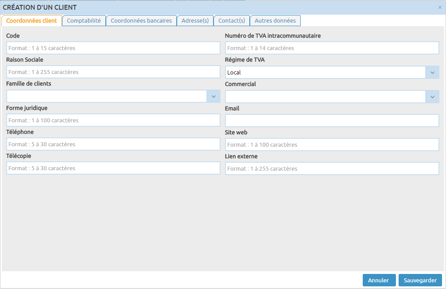Go to the Contact(s) tab
Screen dimensions: 446x289
pyautogui.click(x=232, y=20)
